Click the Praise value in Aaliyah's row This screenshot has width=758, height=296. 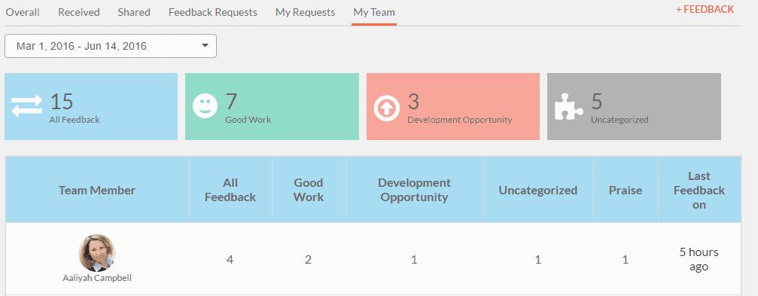[626, 260]
